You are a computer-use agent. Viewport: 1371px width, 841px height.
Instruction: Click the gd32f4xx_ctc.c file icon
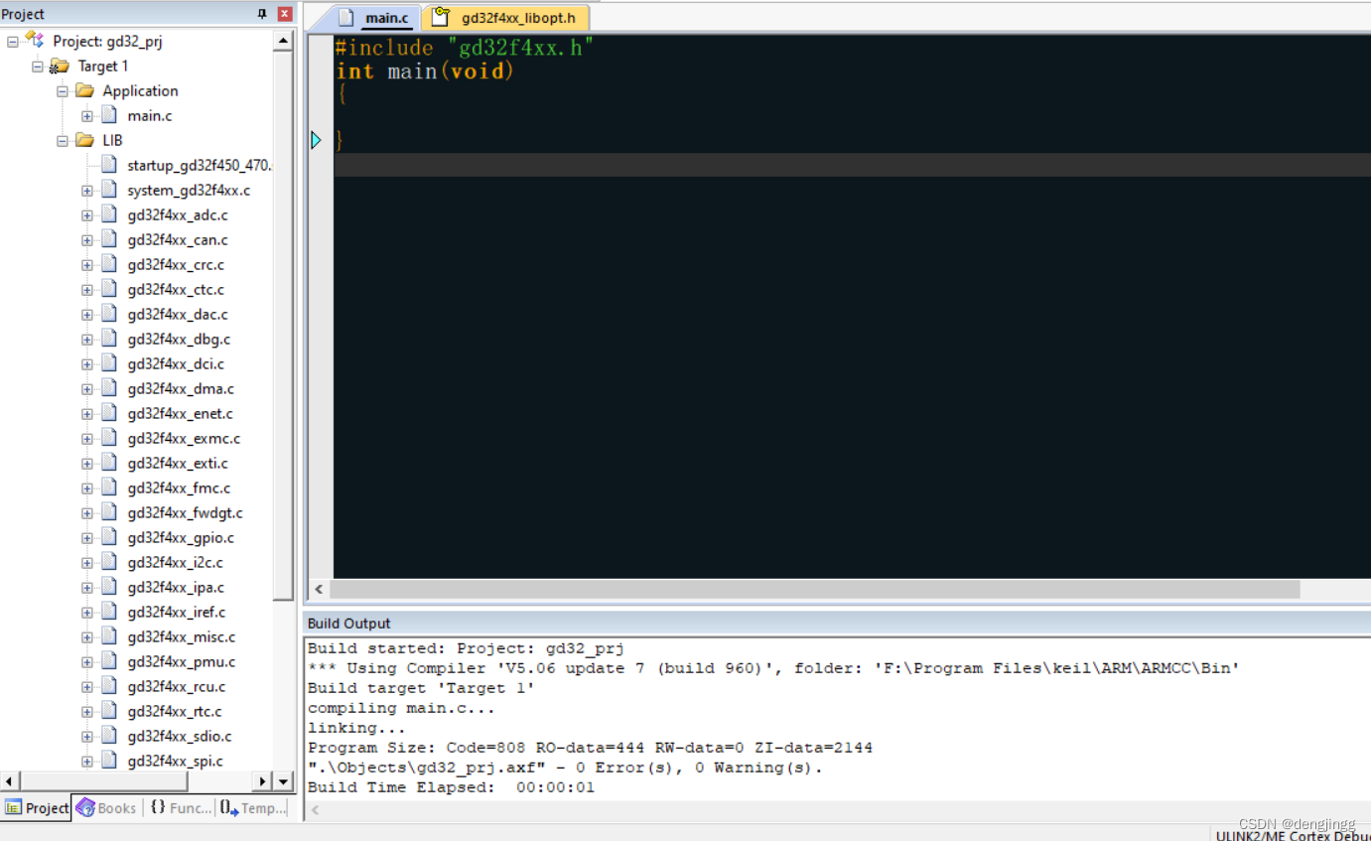(x=109, y=289)
